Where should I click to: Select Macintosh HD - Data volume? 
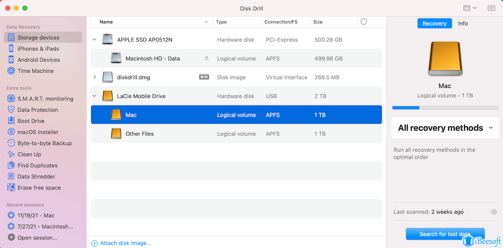[x=236, y=59]
